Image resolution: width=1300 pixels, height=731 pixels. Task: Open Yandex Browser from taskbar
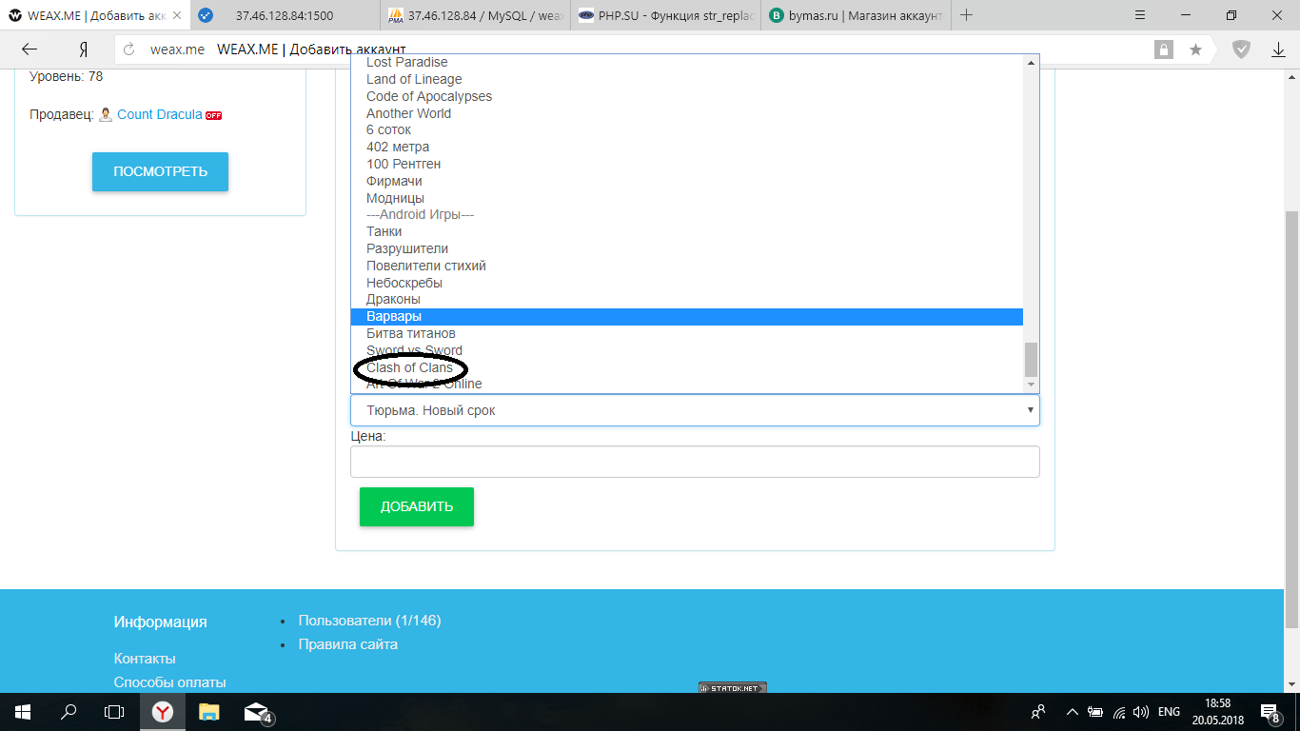[x=163, y=711]
